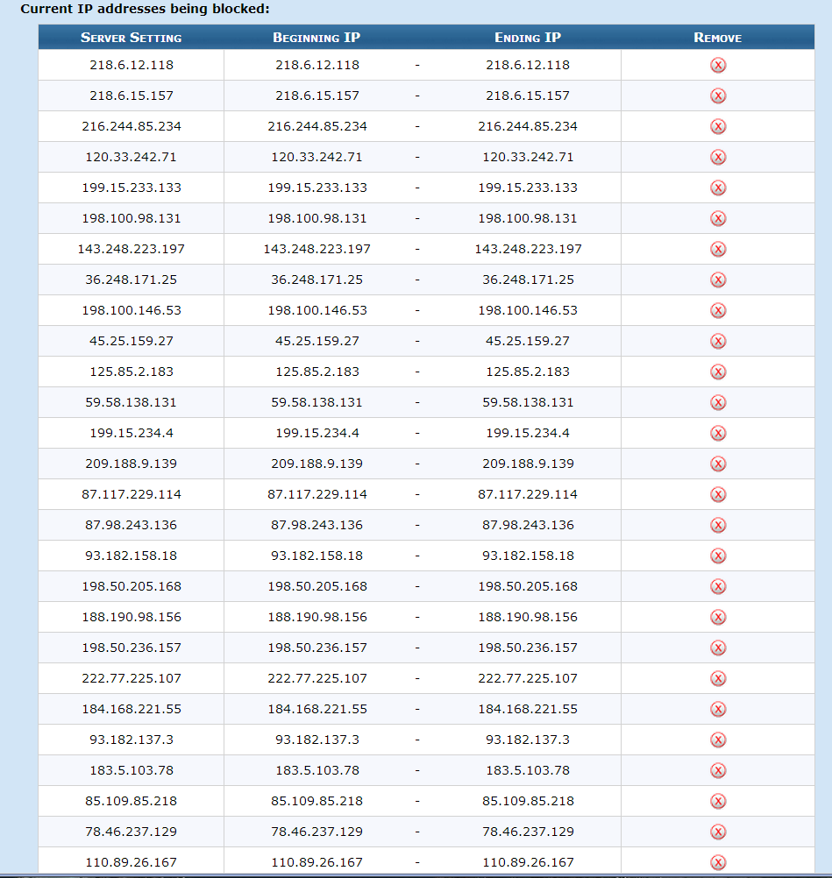Unblock 222.77.225.107 via remove icon
The width and height of the screenshot is (832, 878).
(718, 679)
